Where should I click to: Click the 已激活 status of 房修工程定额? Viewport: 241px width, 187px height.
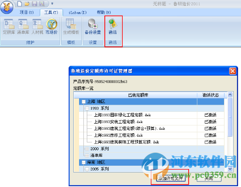pyautogui.click(x=210, y=135)
